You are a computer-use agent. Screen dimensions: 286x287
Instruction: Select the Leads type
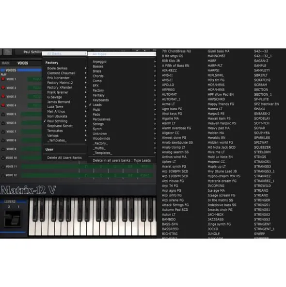[122, 105]
